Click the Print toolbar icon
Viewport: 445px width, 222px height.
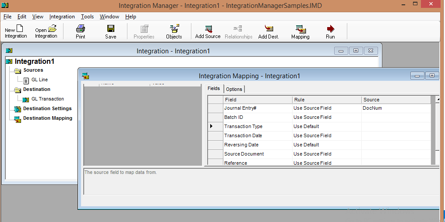click(x=81, y=28)
